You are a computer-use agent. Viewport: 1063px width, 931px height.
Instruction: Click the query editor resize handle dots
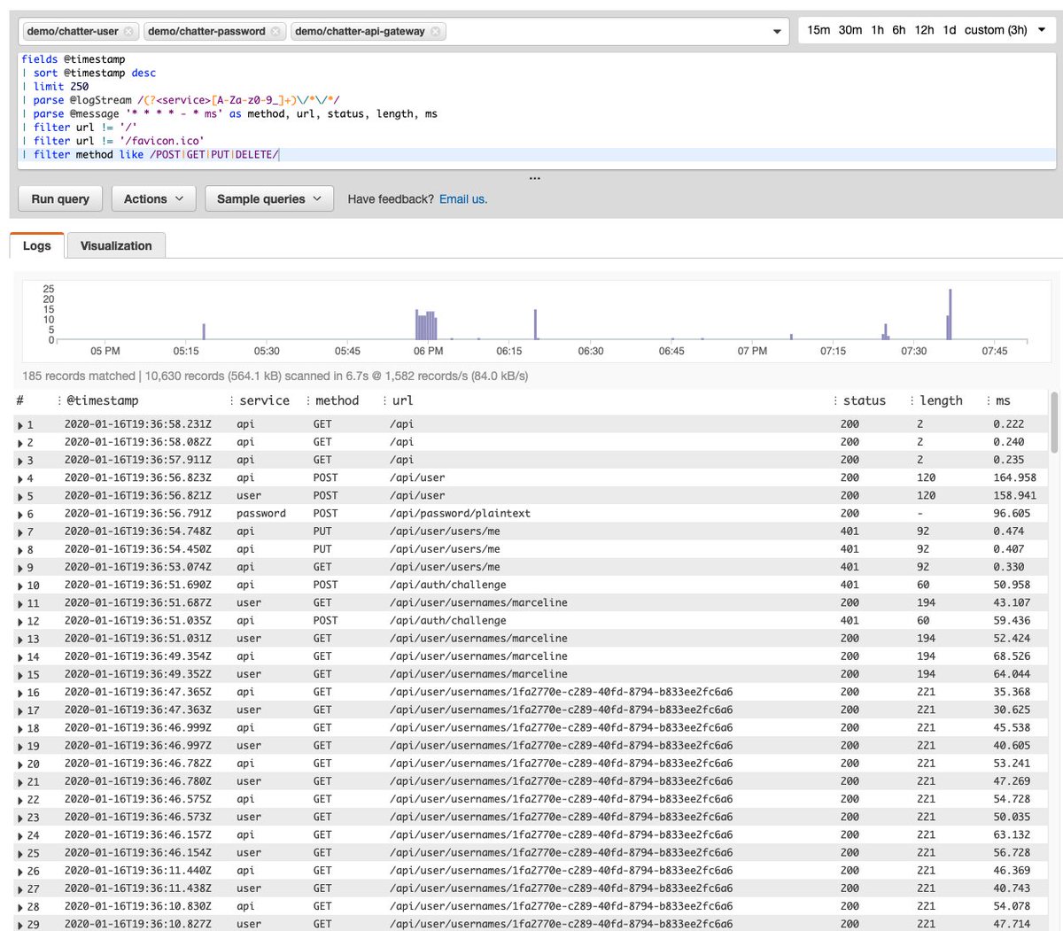pyautogui.click(x=534, y=177)
